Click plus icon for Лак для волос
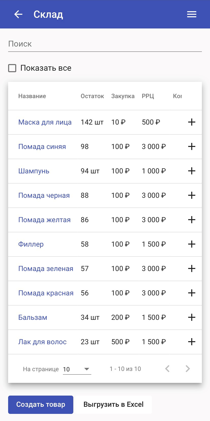 pyautogui.click(x=192, y=342)
